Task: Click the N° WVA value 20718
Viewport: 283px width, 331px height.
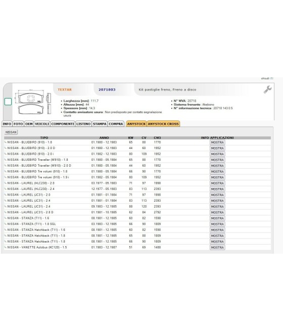Action: tap(192, 101)
